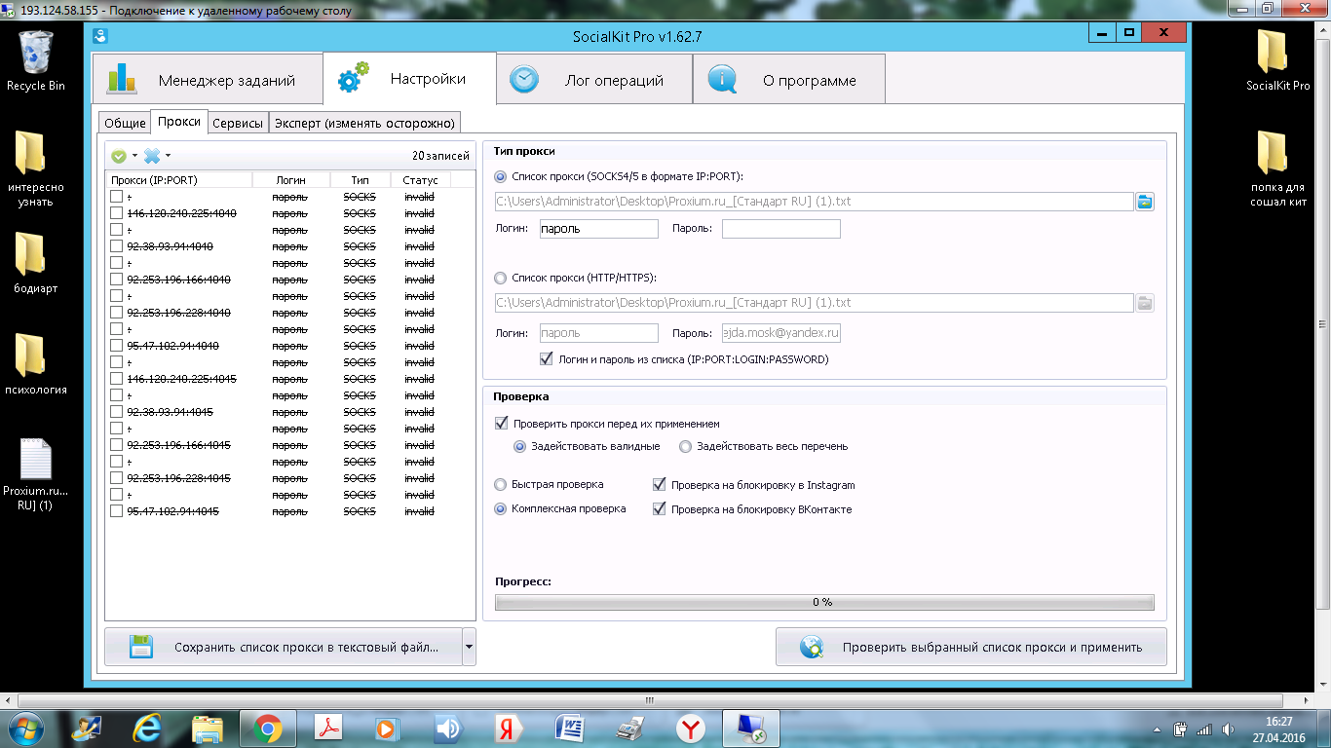Click the blue speaker taskbar icon
This screenshot has height=748, width=1331.
coord(448,728)
